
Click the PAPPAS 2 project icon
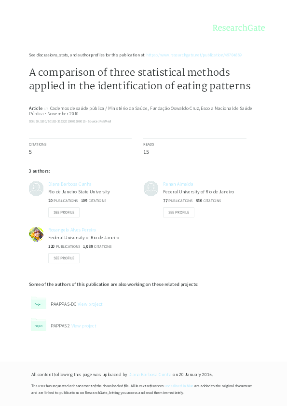pyautogui.click(x=38, y=325)
